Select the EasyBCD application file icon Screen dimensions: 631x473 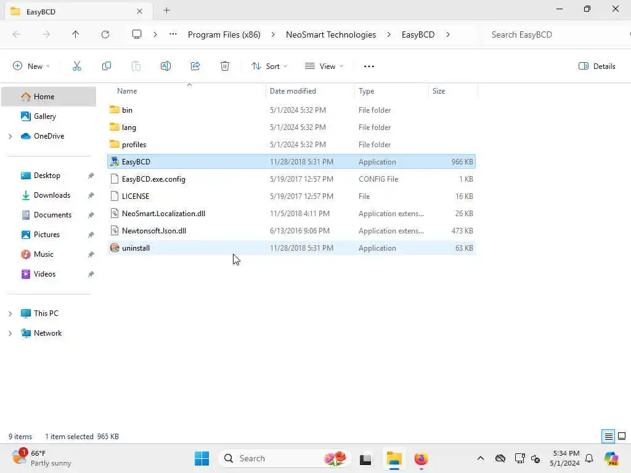(115, 162)
